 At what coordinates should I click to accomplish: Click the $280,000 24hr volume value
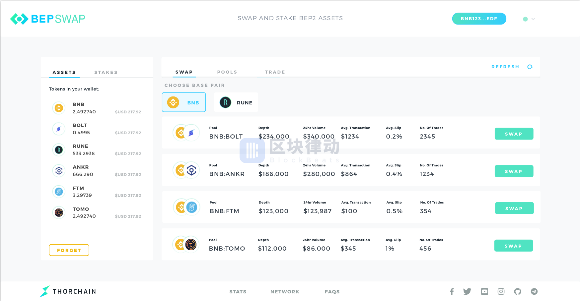tap(319, 174)
